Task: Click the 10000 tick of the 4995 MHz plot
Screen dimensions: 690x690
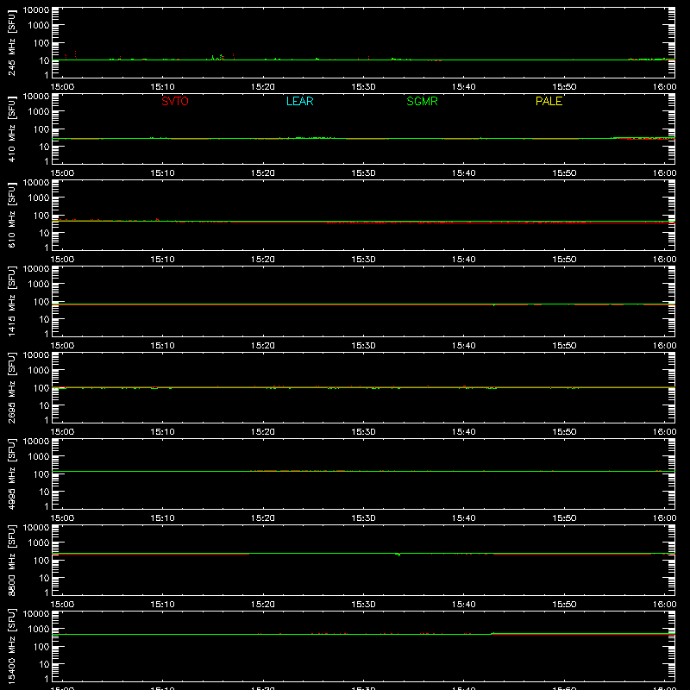Action: tap(36, 442)
